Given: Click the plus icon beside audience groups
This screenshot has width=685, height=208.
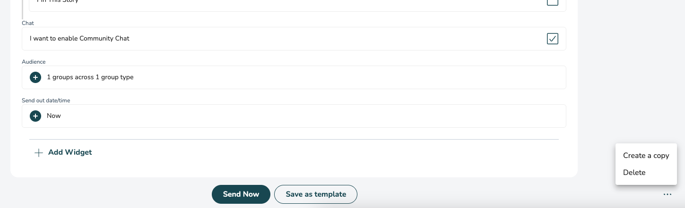Looking at the screenshot, I should pyautogui.click(x=35, y=77).
